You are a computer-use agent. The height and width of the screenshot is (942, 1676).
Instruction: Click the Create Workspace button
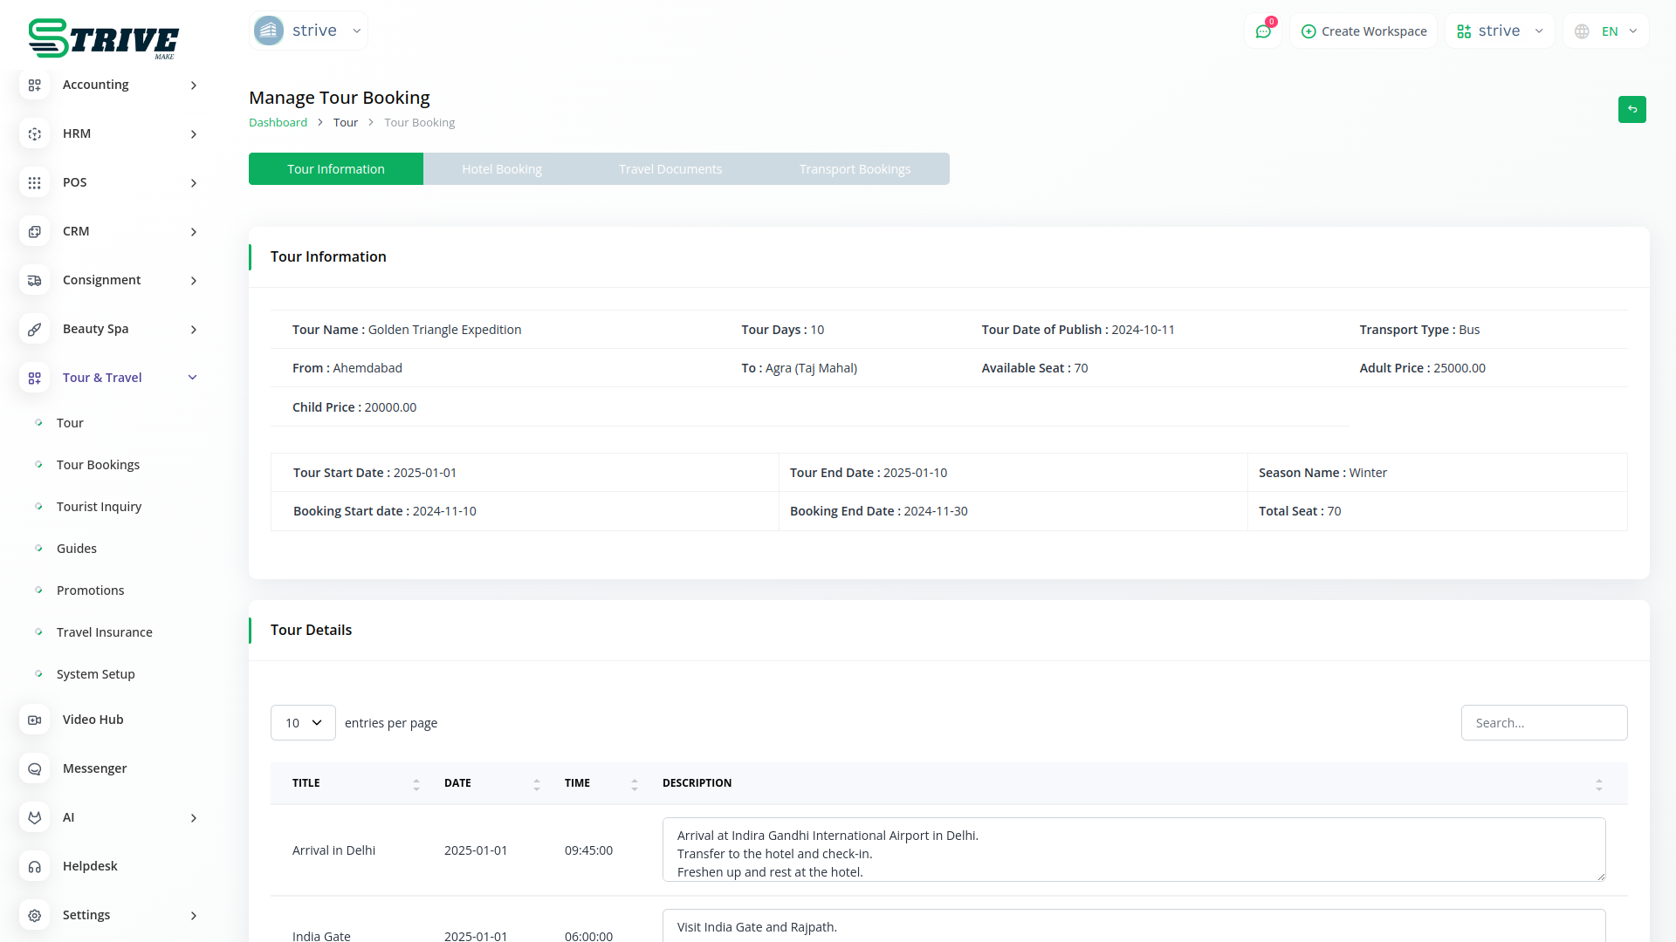pyautogui.click(x=1363, y=31)
